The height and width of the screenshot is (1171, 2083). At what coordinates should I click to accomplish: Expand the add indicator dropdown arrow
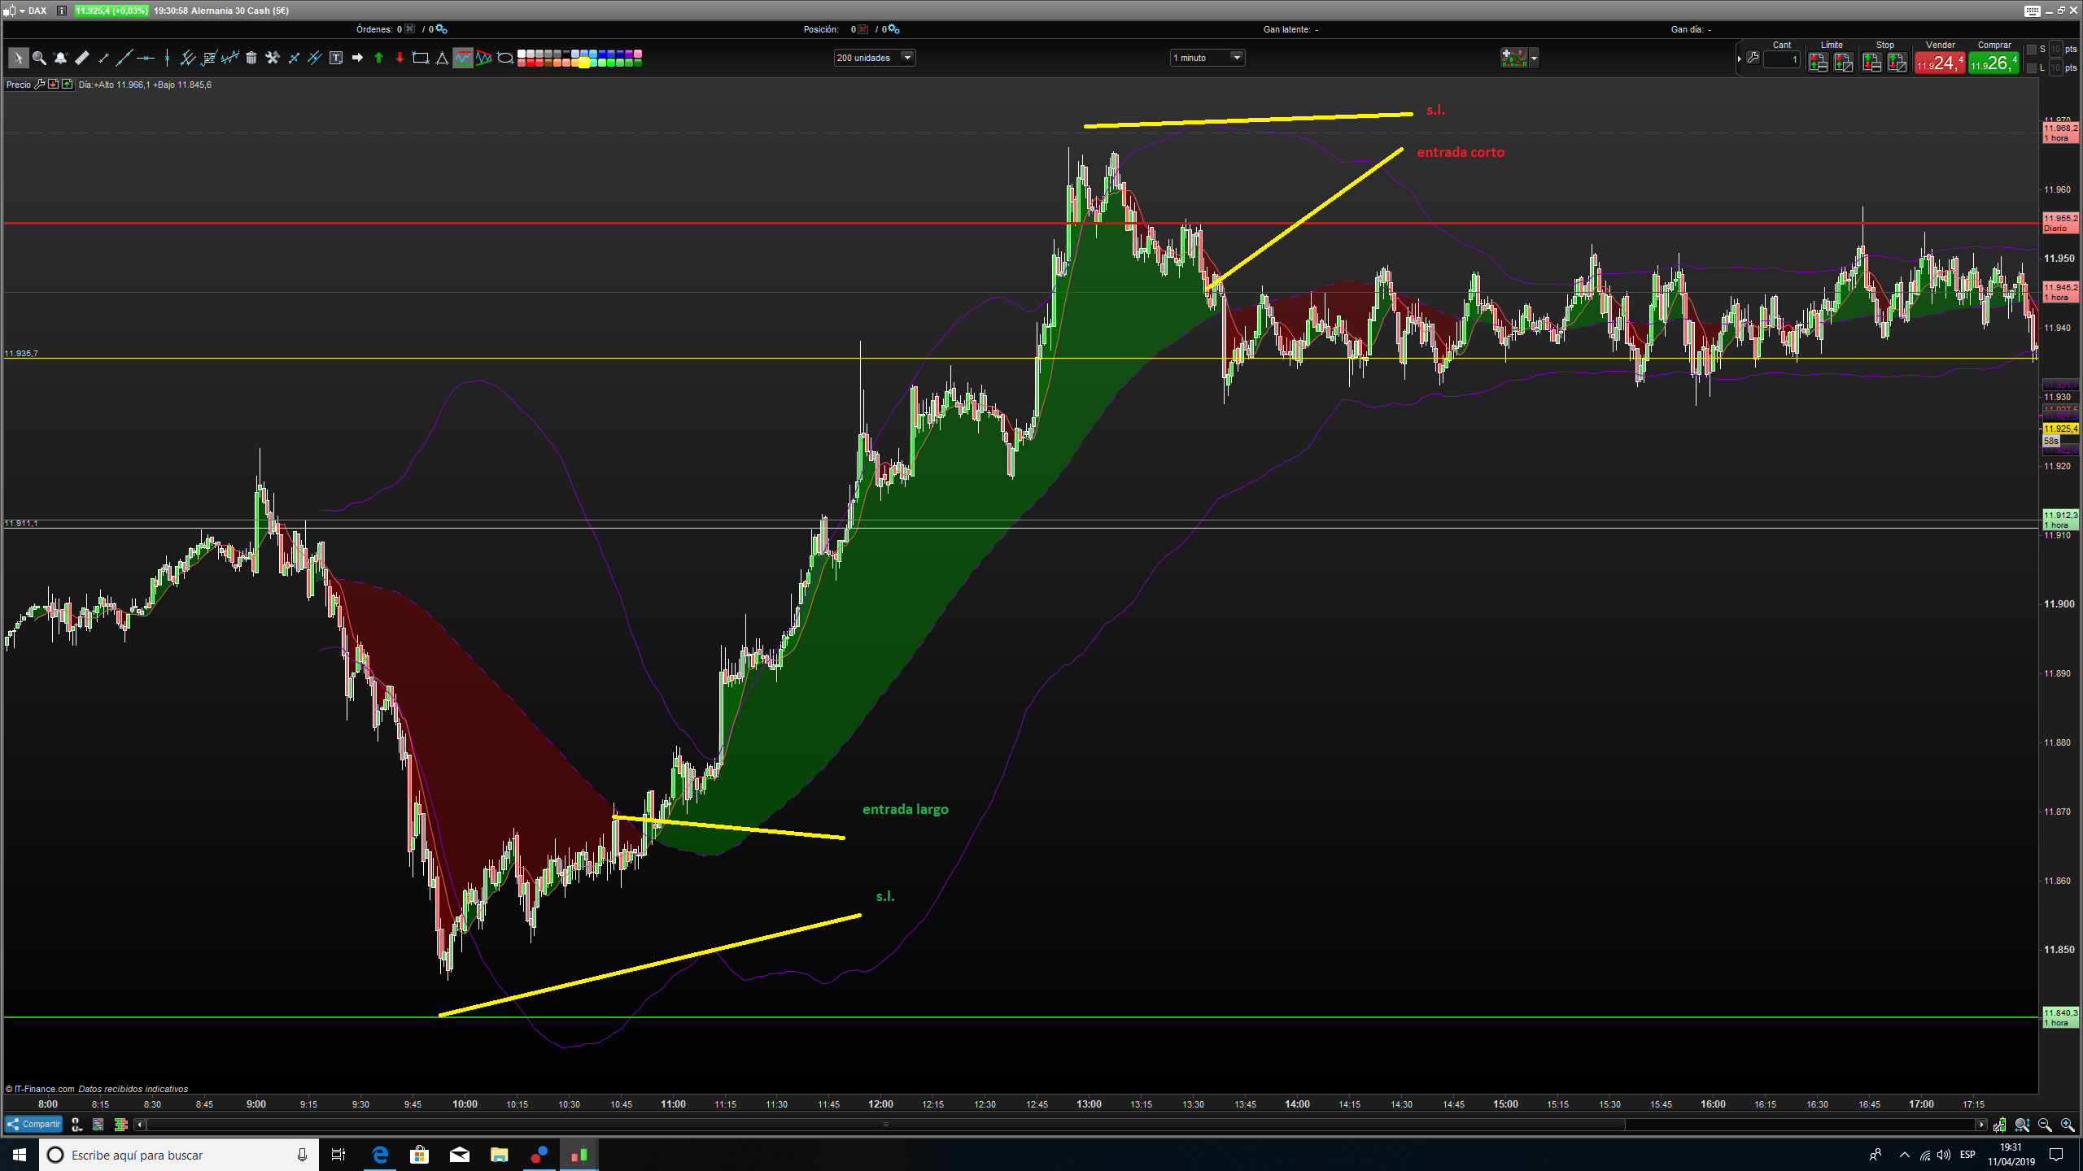click(1535, 58)
